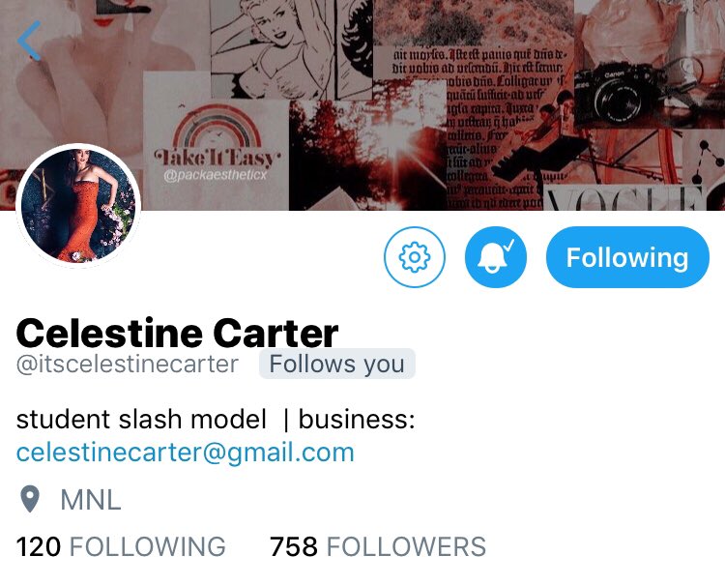725x585 pixels.
Task: Tap the Canon camera picture in the banner
Action: pyautogui.click(x=620, y=95)
